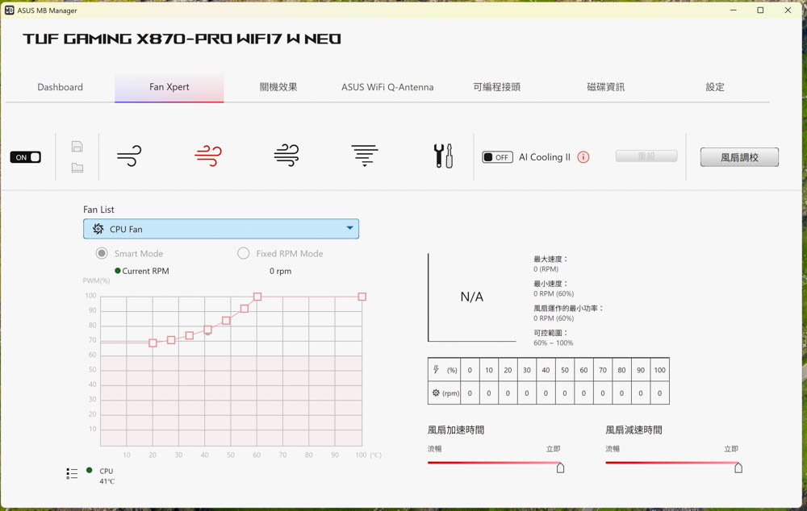Select the Full Speed fan mode icon
This screenshot has width=807, height=511.
point(365,156)
